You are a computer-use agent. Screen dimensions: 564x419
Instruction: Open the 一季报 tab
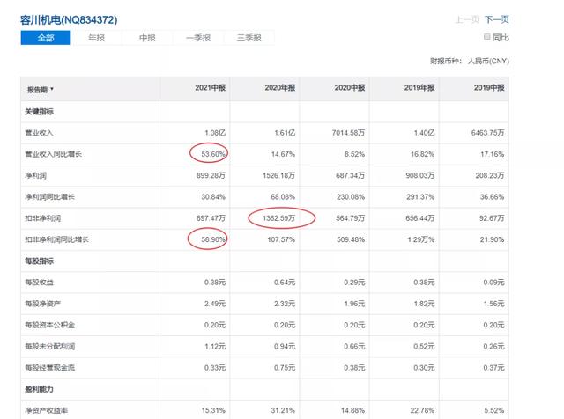tap(198, 38)
